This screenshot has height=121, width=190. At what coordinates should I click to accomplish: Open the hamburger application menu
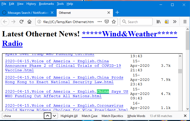tap(185, 22)
